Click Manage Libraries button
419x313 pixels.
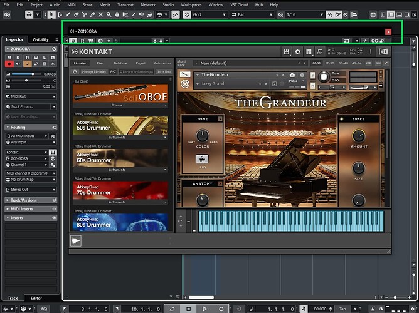tap(94, 72)
